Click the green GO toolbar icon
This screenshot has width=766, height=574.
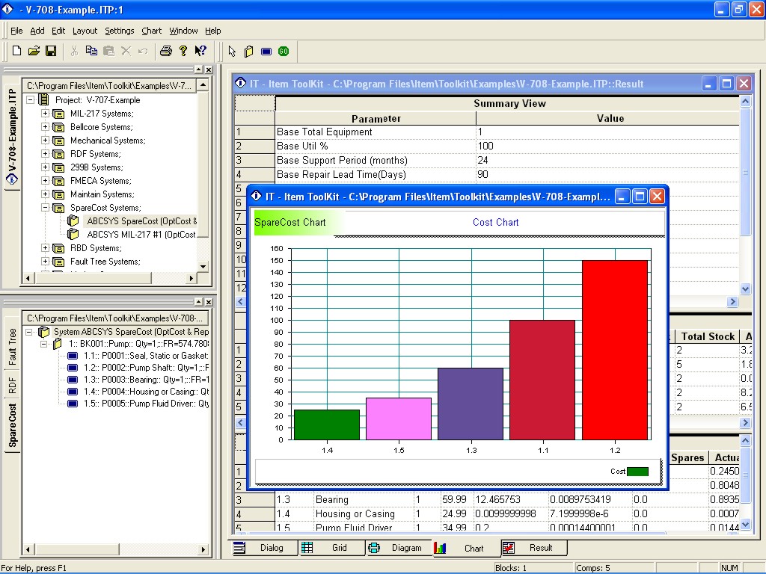pos(284,51)
